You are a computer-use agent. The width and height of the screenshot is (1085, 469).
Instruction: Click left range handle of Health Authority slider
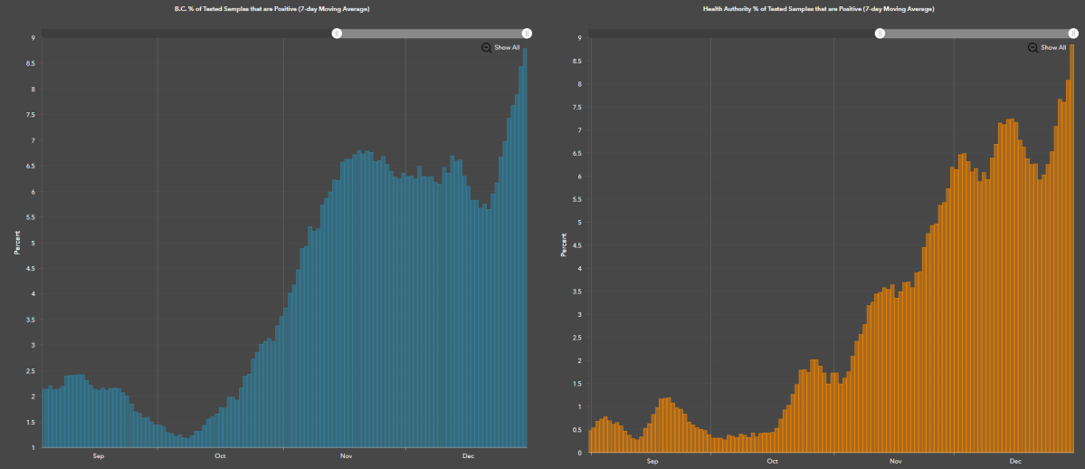(880, 33)
